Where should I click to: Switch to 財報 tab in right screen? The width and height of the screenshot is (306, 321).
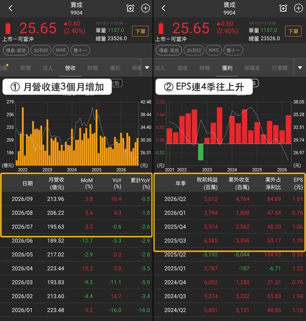205,68
